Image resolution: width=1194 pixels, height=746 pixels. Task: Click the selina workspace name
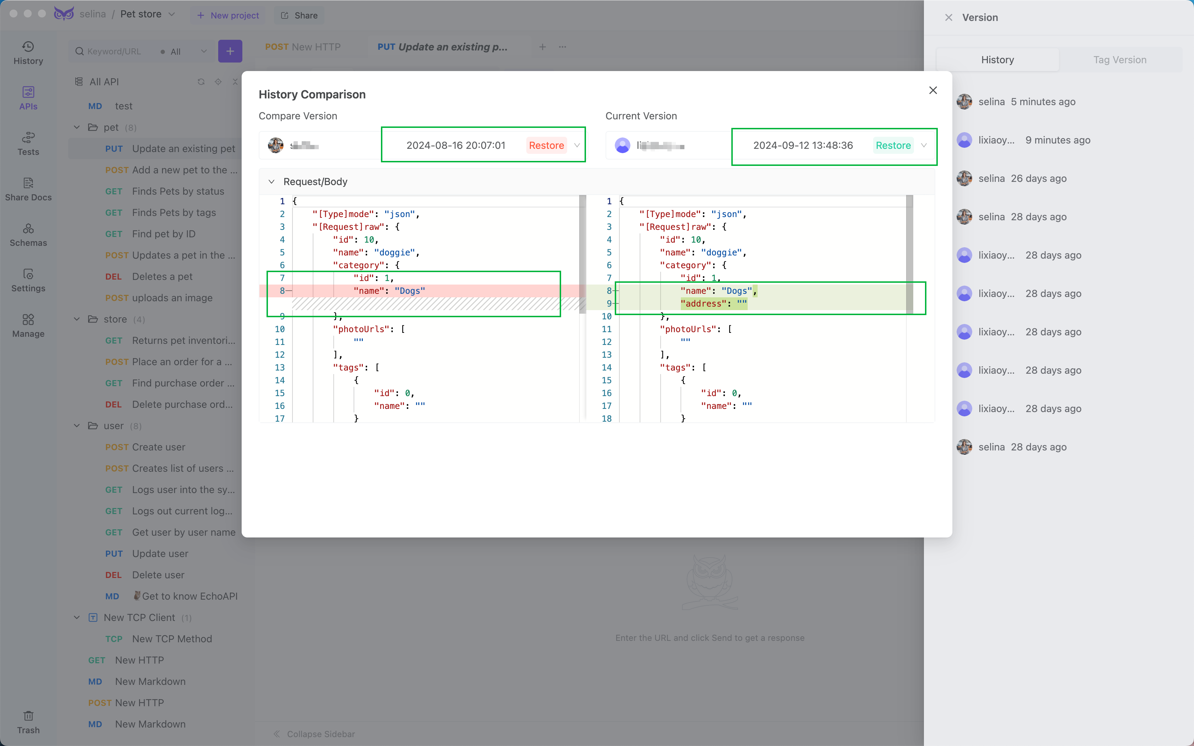coord(93,14)
